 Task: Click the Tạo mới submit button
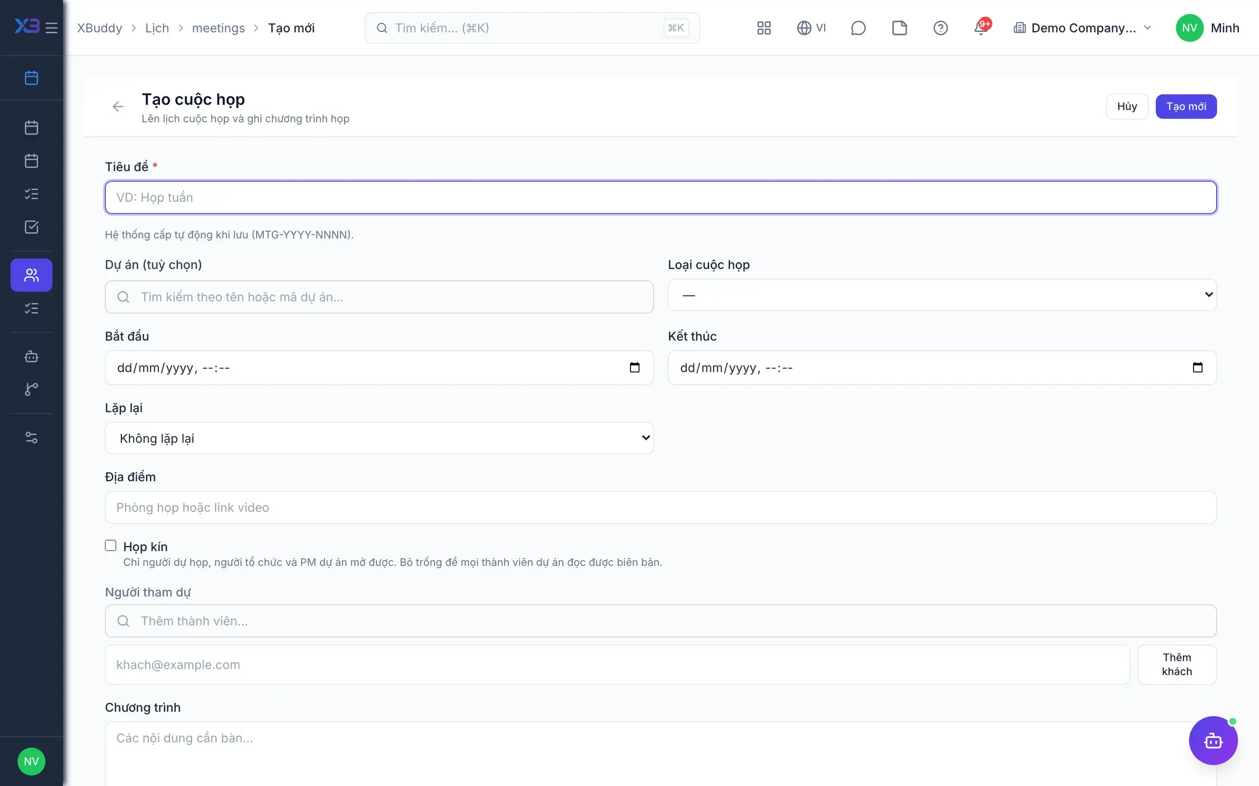coord(1186,107)
